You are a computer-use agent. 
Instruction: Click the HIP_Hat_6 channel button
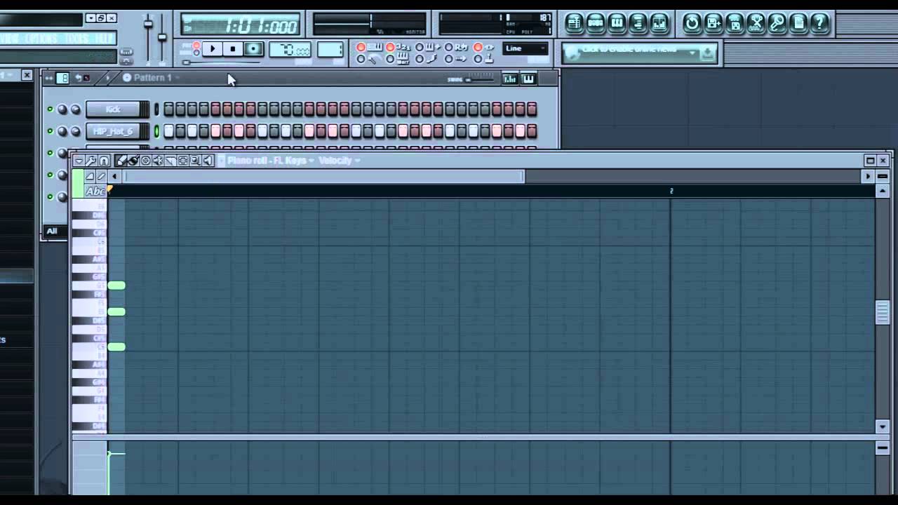(x=113, y=131)
